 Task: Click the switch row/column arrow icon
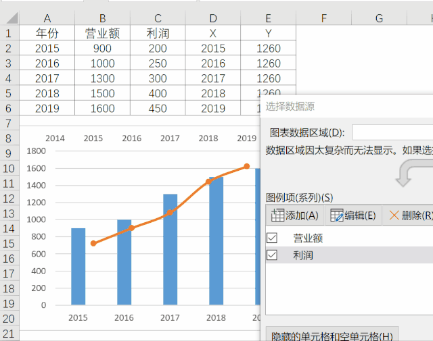413,173
